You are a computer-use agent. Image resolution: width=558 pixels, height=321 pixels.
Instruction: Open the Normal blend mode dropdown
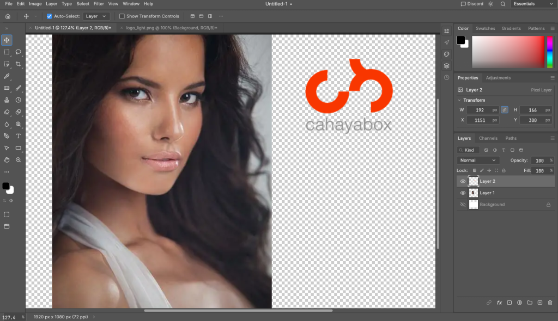[x=478, y=160]
